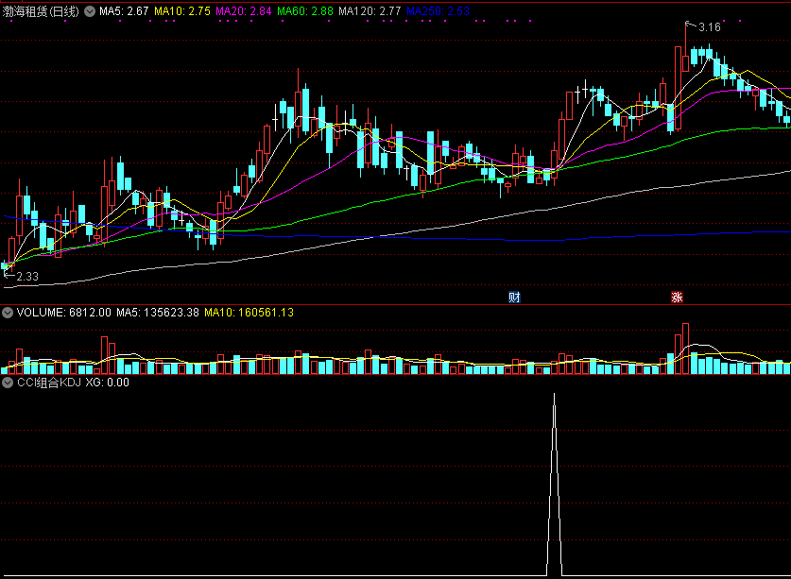This screenshot has width=791, height=579.
Task: Click the volume MA5: 135623.38 label
Action: [x=158, y=313]
